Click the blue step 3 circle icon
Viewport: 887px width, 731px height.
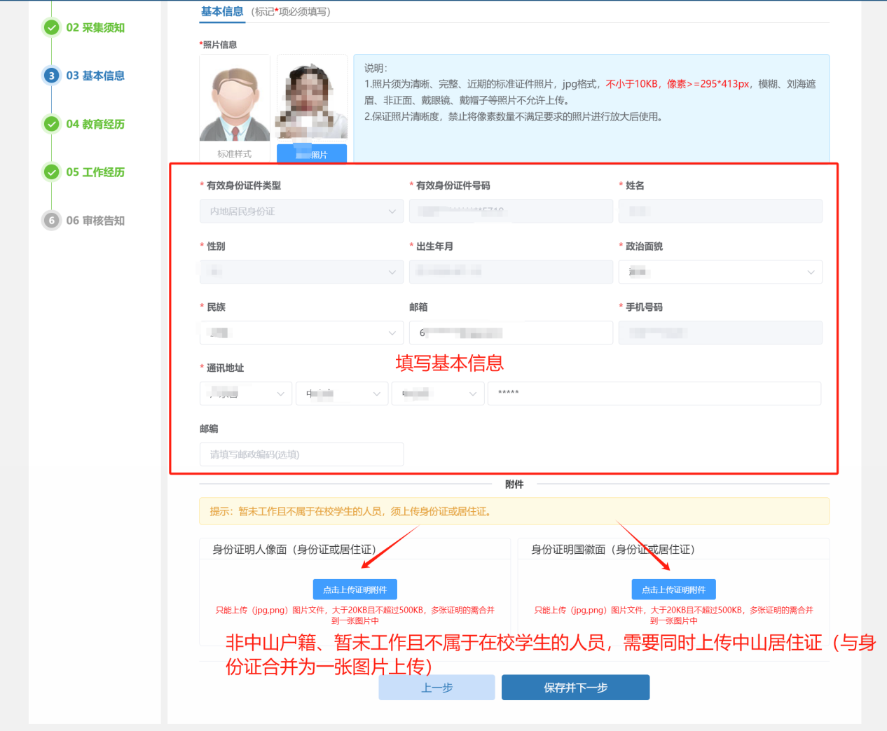[51, 76]
